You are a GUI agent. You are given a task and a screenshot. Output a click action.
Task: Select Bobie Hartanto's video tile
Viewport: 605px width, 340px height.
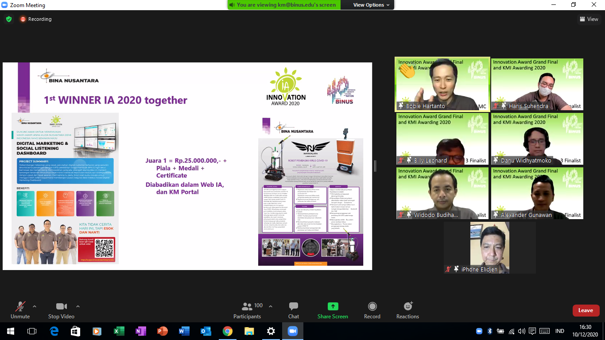pyautogui.click(x=442, y=84)
